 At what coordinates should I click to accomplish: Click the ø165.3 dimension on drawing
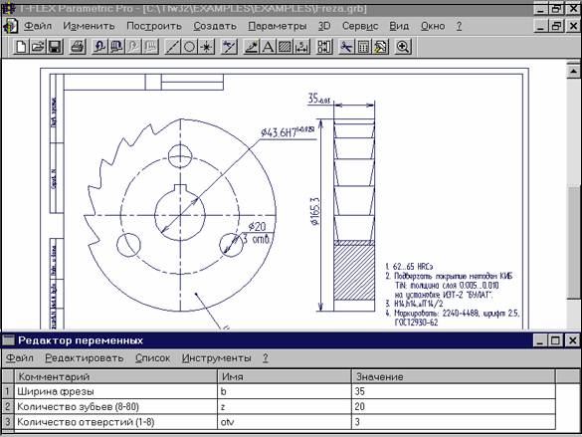pos(314,212)
